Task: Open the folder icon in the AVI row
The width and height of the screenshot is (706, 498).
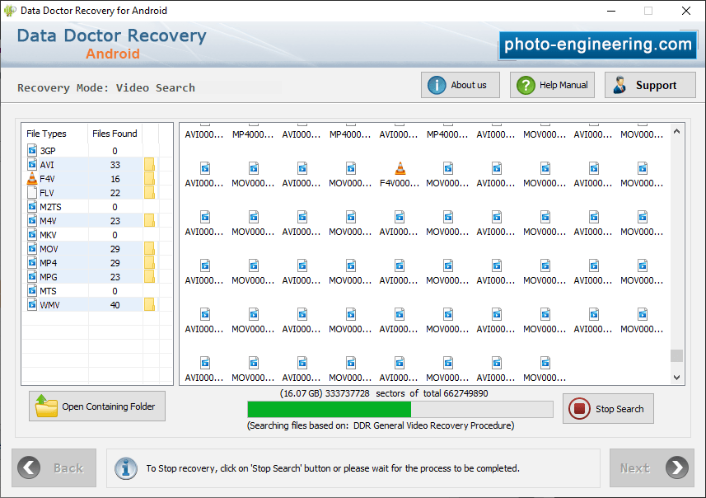Action: coord(149,165)
